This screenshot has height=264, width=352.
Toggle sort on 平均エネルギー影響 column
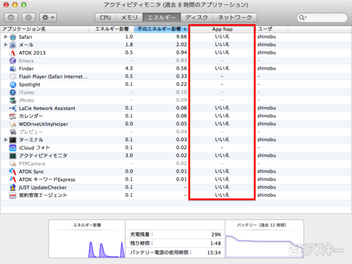click(161, 29)
